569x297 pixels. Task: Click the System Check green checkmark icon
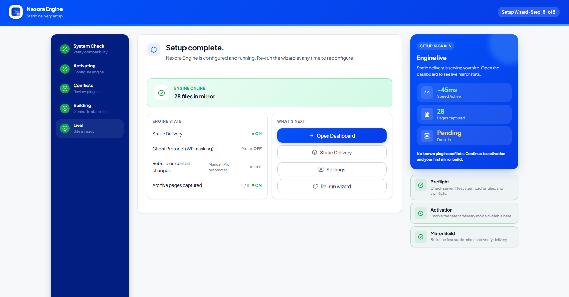[65, 49]
